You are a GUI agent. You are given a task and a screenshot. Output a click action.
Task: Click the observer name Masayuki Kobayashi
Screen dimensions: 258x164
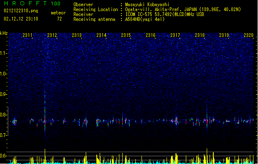click(147, 5)
